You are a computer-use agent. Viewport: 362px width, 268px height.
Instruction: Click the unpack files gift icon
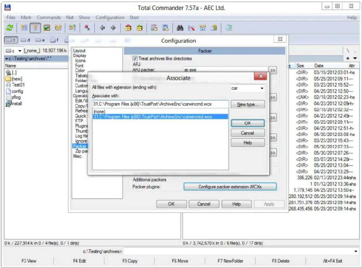point(139,28)
